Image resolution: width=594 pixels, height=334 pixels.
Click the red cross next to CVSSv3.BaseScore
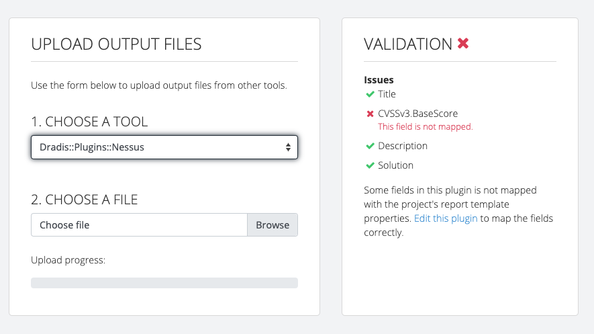pos(370,114)
